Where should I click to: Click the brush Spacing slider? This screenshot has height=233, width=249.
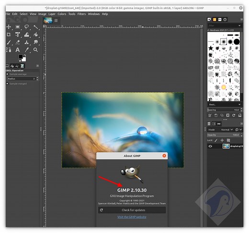coord(224,110)
